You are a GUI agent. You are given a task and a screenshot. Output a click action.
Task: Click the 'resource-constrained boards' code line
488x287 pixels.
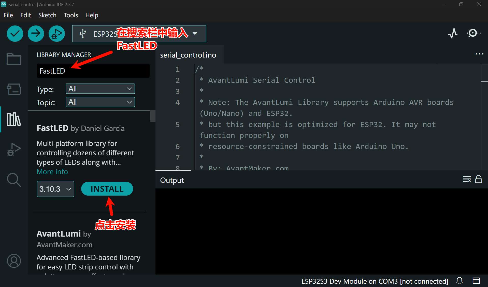click(x=304, y=146)
